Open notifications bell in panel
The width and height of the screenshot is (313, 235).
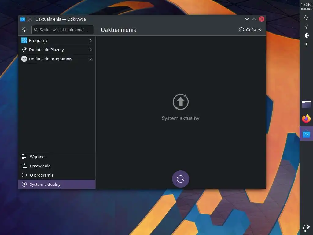click(x=306, y=17)
